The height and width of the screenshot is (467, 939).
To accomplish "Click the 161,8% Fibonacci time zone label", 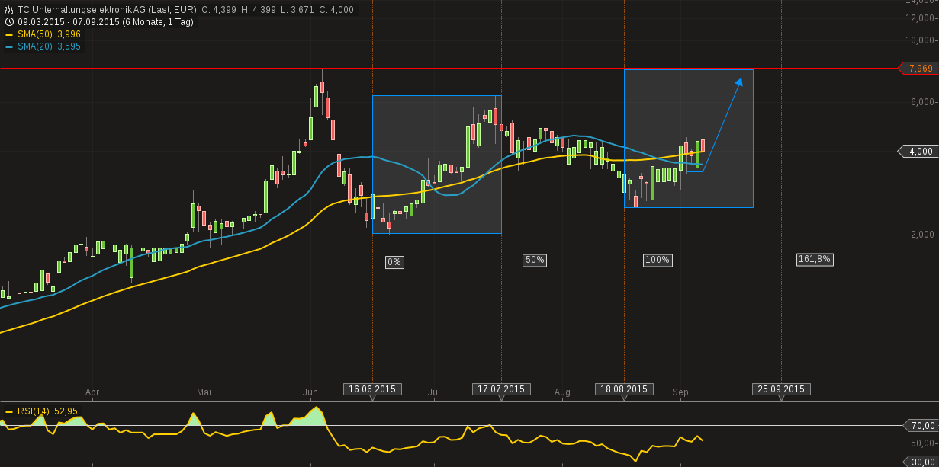I will pos(815,259).
